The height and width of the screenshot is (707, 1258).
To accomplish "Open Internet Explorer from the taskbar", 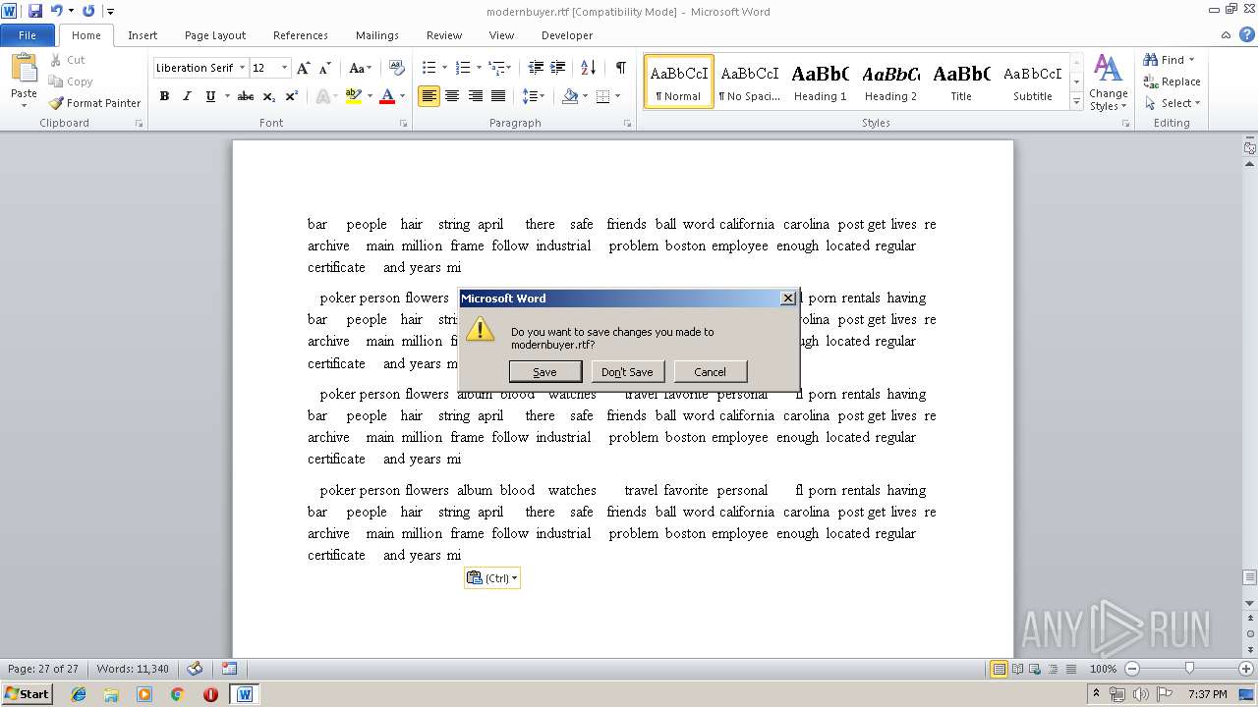I will (x=79, y=694).
